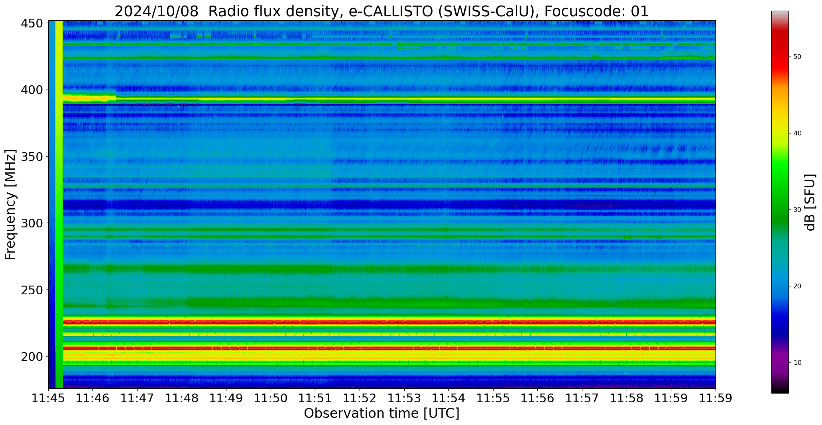Click the spectrogram plot area
822x425 pixels.
click(382, 204)
